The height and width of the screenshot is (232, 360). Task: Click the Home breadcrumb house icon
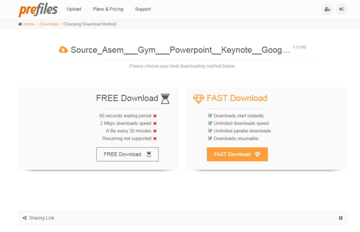pyautogui.click(x=20, y=24)
